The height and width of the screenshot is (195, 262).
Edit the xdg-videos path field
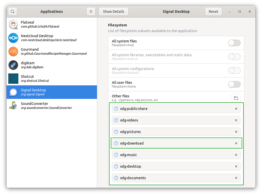176,120
